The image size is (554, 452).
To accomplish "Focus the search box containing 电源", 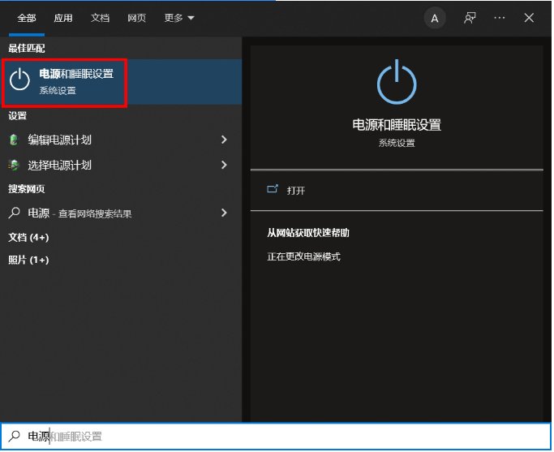I will [276, 437].
